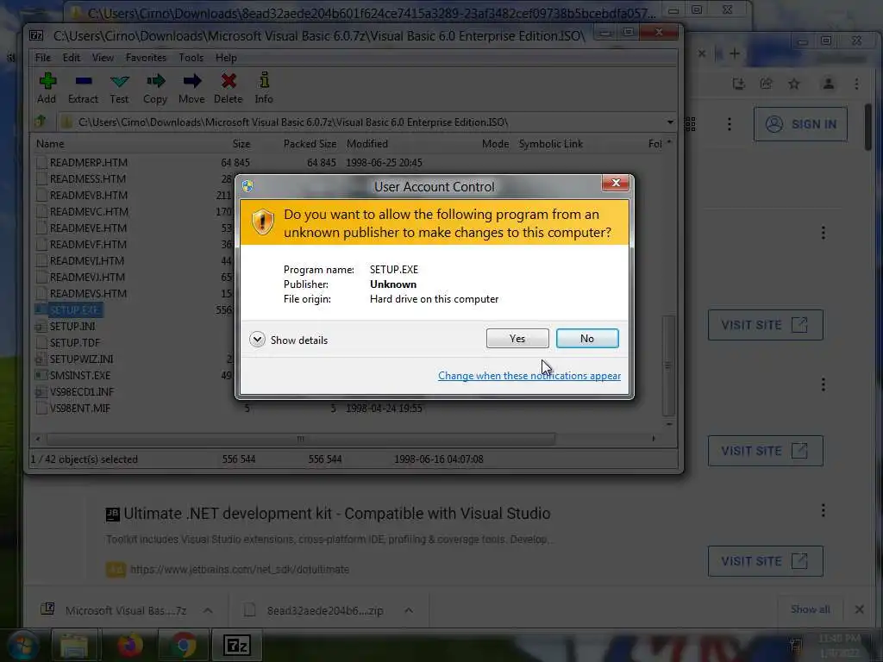Click the browser install/download page icon
The image size is (883, 662).
[739, 84]
